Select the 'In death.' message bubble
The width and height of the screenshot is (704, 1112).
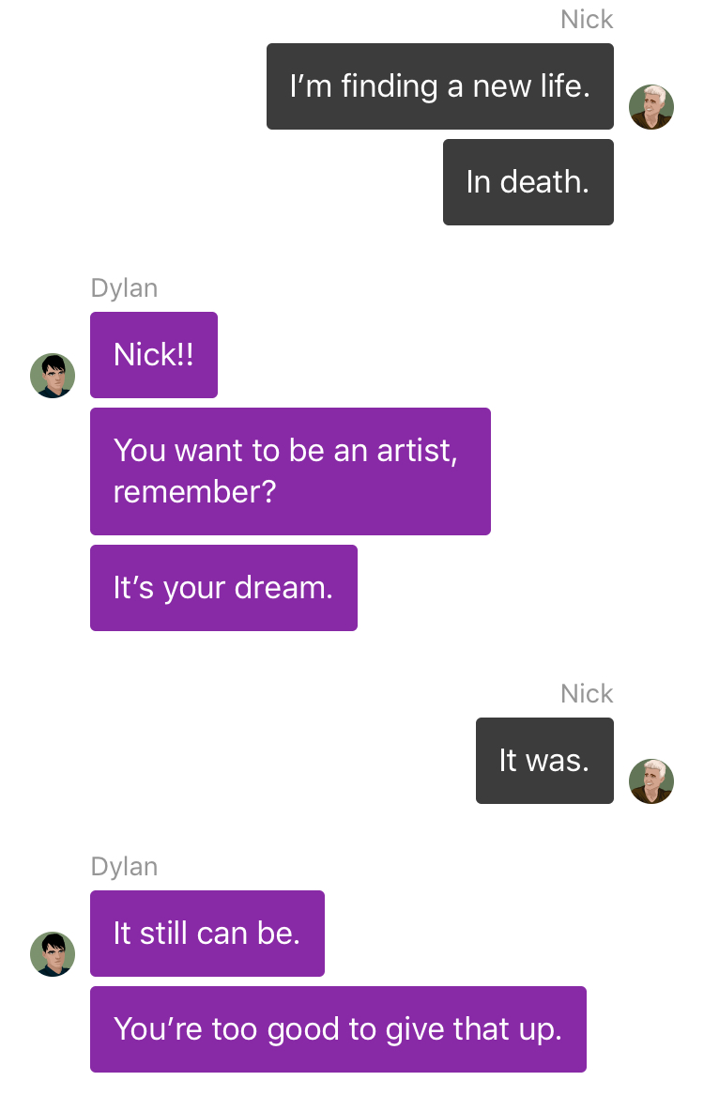tap(528, 182)
